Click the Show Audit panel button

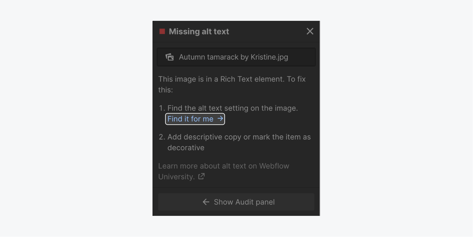236,202
